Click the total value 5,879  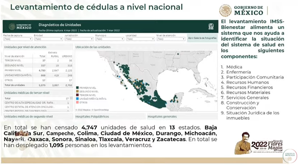click(x=42, y=85)
